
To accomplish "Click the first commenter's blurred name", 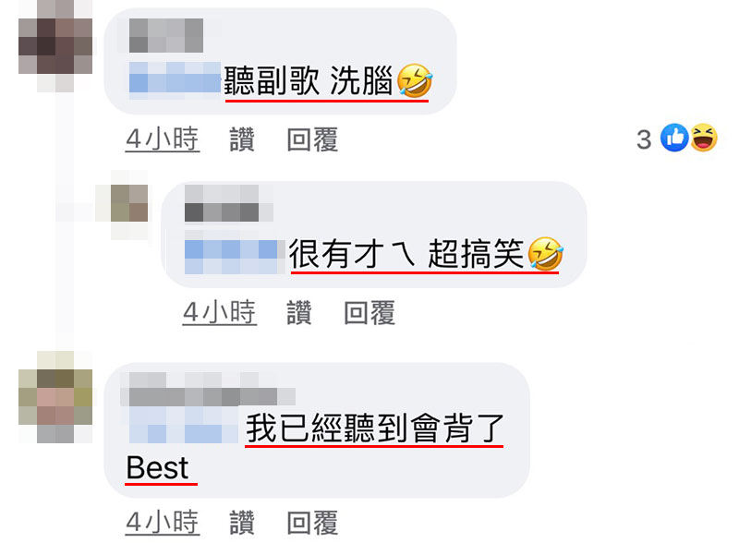I will pos(166,35).
